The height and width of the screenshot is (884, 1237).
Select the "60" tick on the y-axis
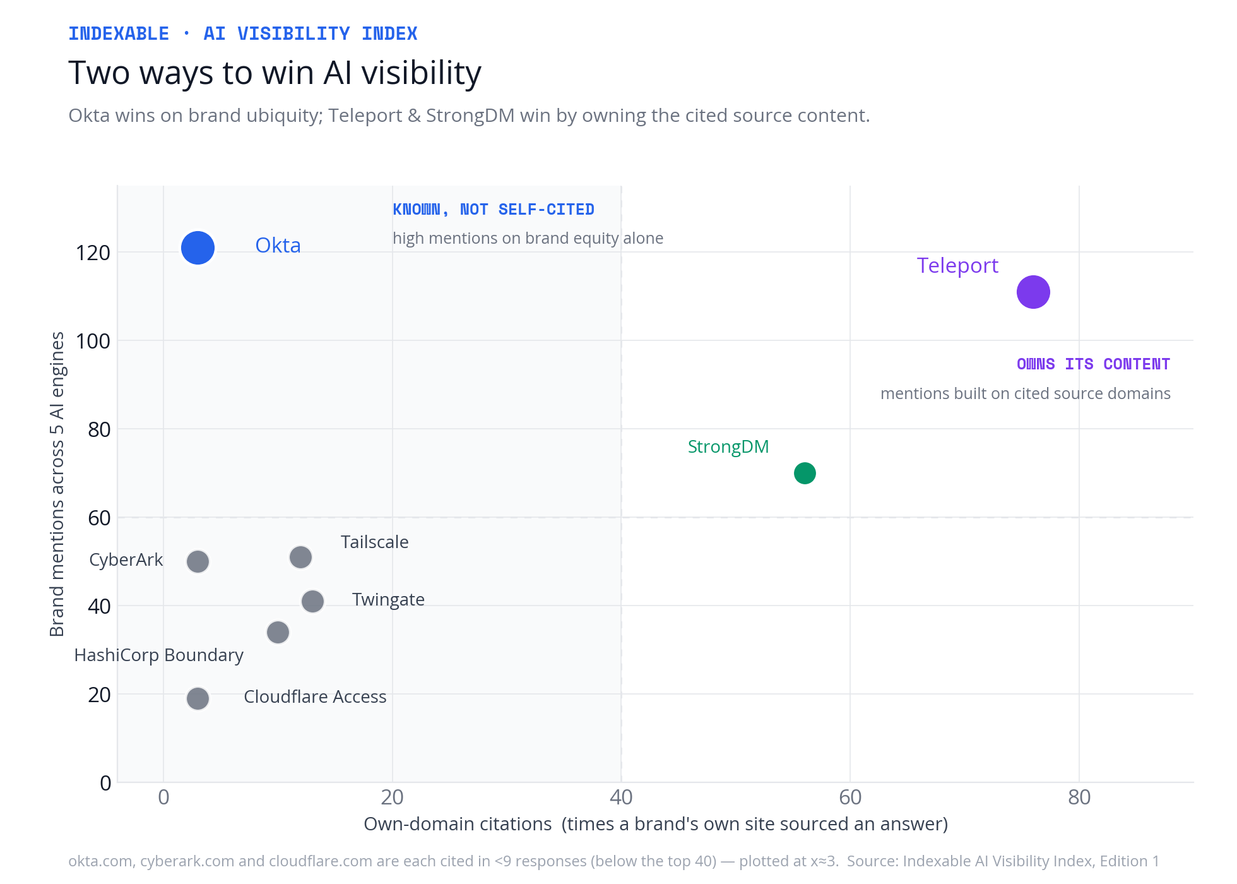tap(99, 518)
